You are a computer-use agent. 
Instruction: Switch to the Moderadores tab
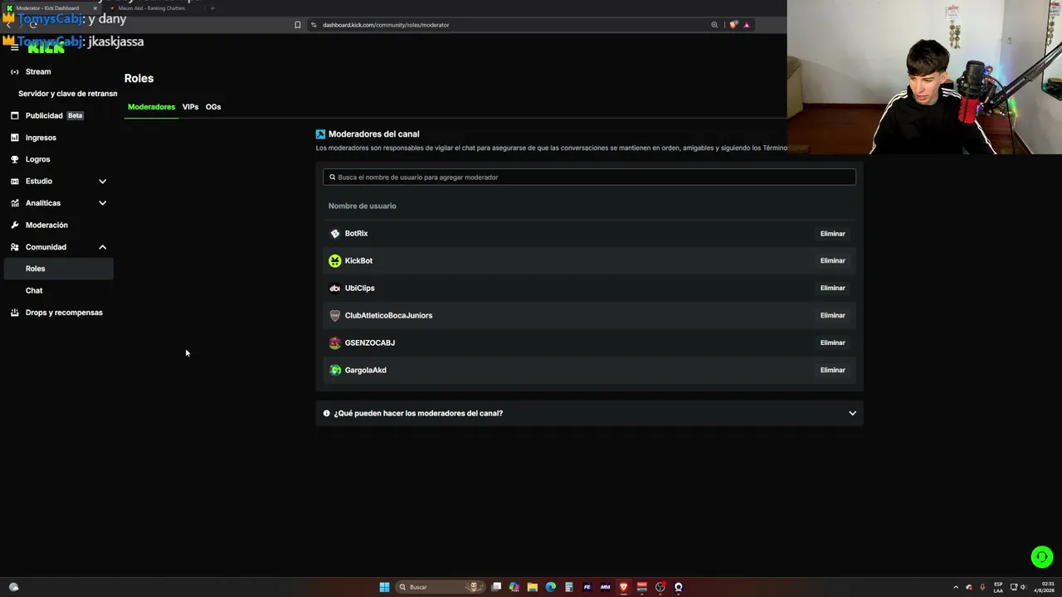(151, 107)
